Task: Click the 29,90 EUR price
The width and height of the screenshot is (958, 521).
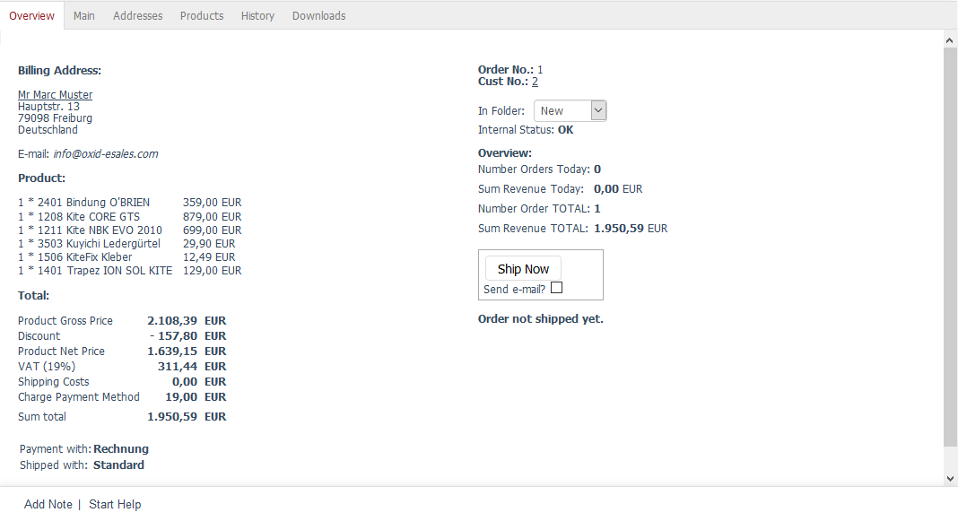Action: pos(209,244)
